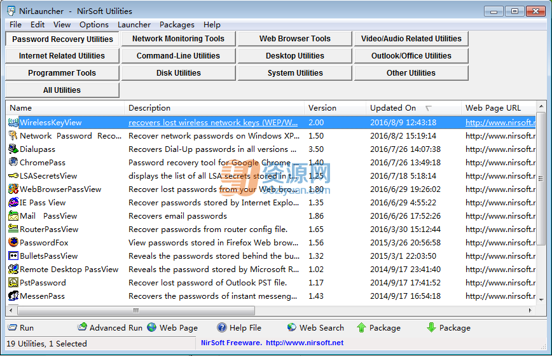Click the WebBrowserPassView row icon
This screenshot has width=552, height=356.
13,189
